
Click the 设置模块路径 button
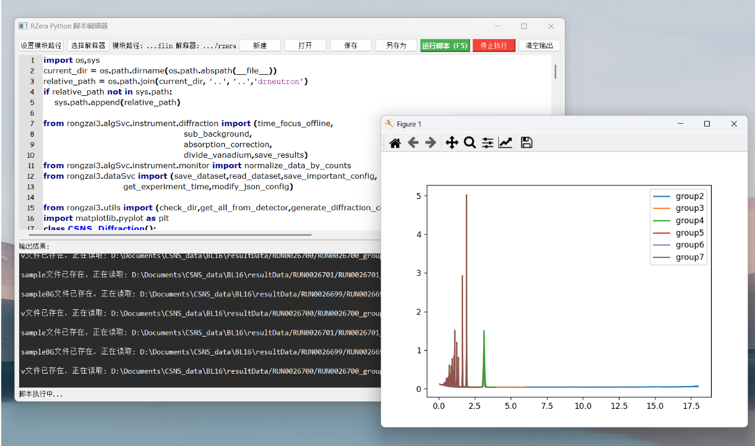[41, 46]
